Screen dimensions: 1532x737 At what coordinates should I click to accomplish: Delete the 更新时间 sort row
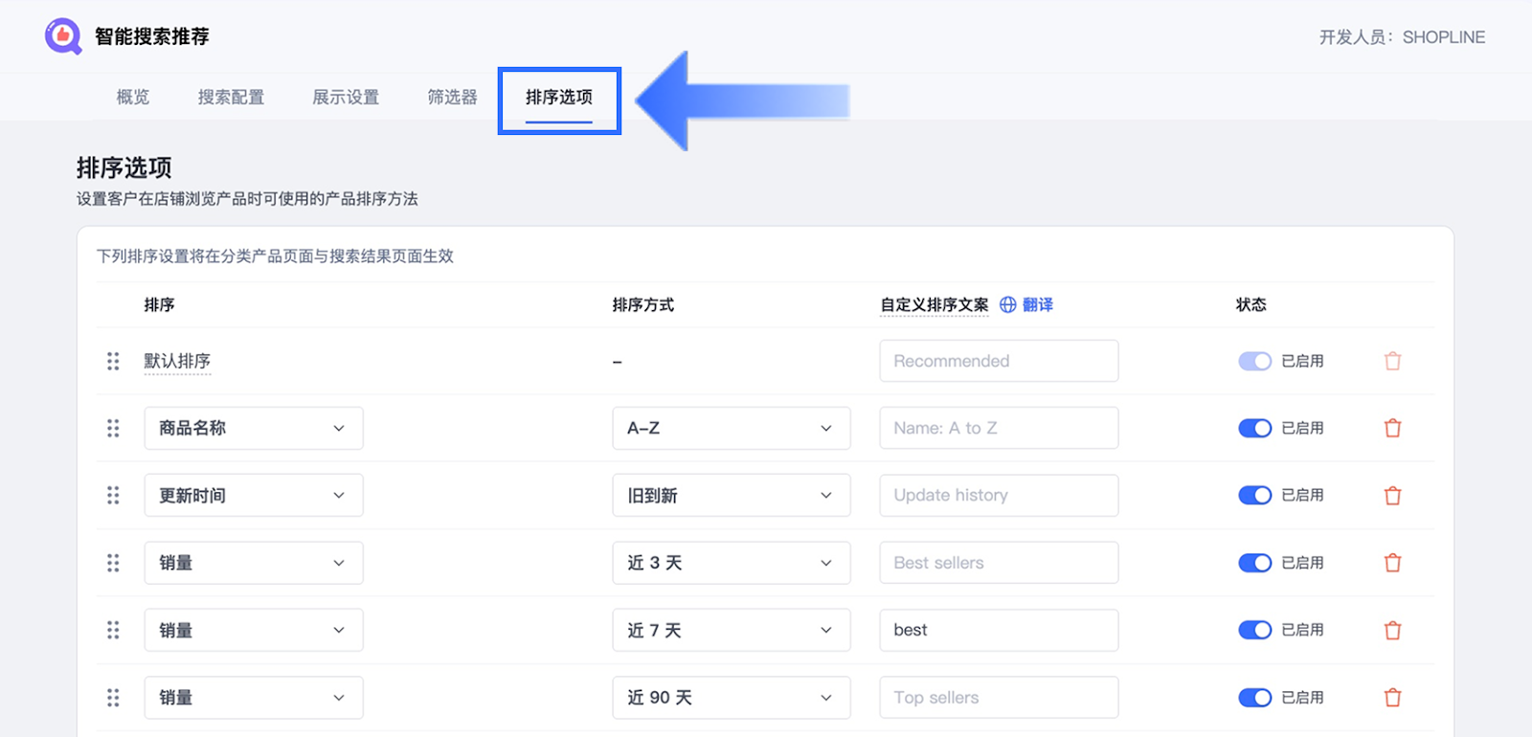point(1392,496)
